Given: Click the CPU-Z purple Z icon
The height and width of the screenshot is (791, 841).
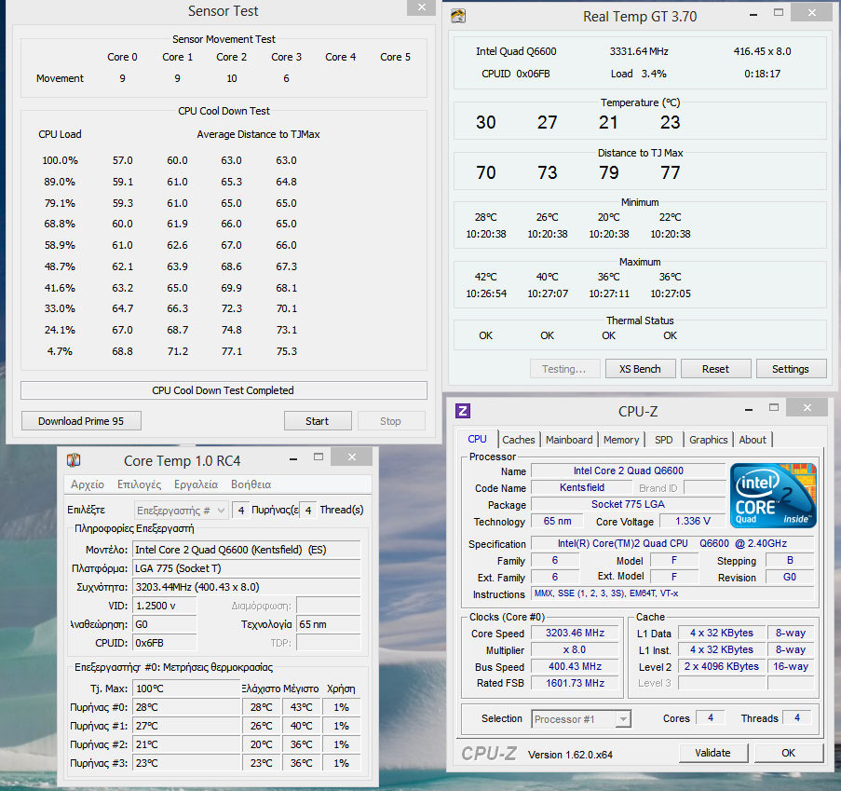Looking at the screenshot, I should (462, 411).
